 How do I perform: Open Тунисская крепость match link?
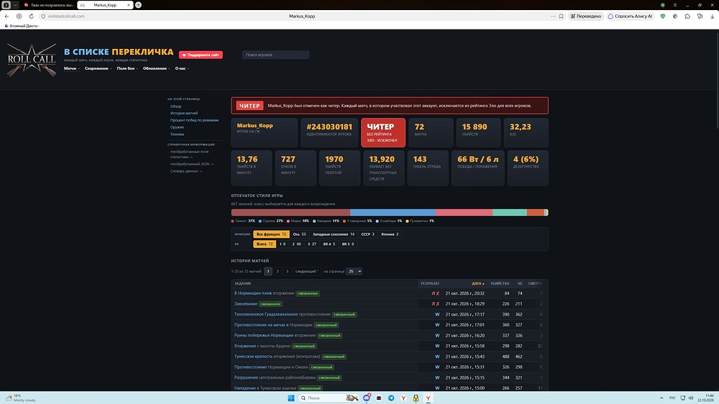click(253, 357)
